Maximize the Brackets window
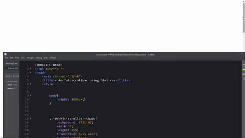 (242, 54)
